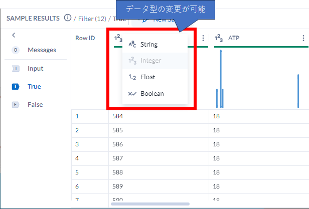Image resolution: width=309 pixels, height=209 pixels.
Task: Open first column data type selector
Action: coord(118,38)
